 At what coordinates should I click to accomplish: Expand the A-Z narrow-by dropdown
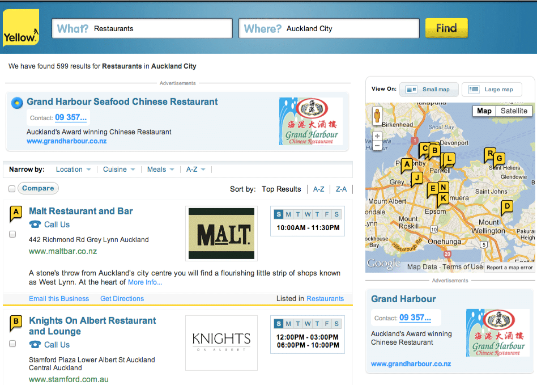[195, 170]
